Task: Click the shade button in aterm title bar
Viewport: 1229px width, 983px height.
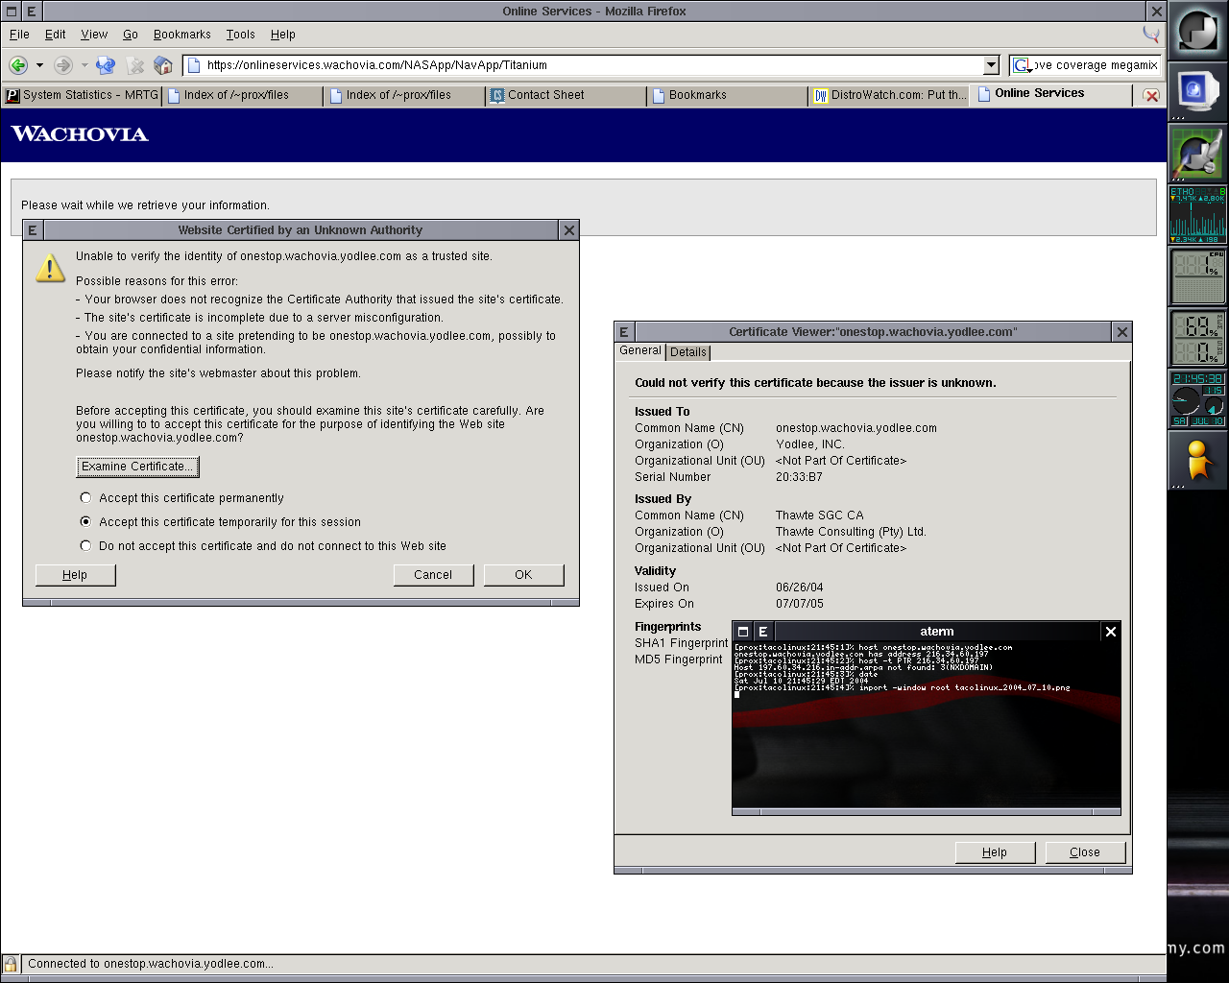Action: pyautogui.click(x=743, y=632)
